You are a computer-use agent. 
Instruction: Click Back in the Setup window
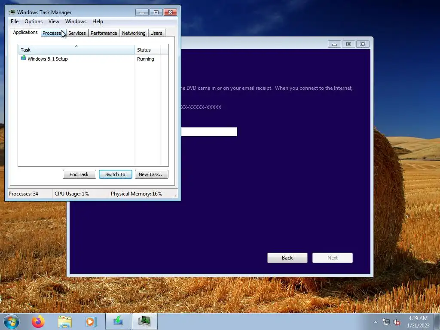click(287, 258)
